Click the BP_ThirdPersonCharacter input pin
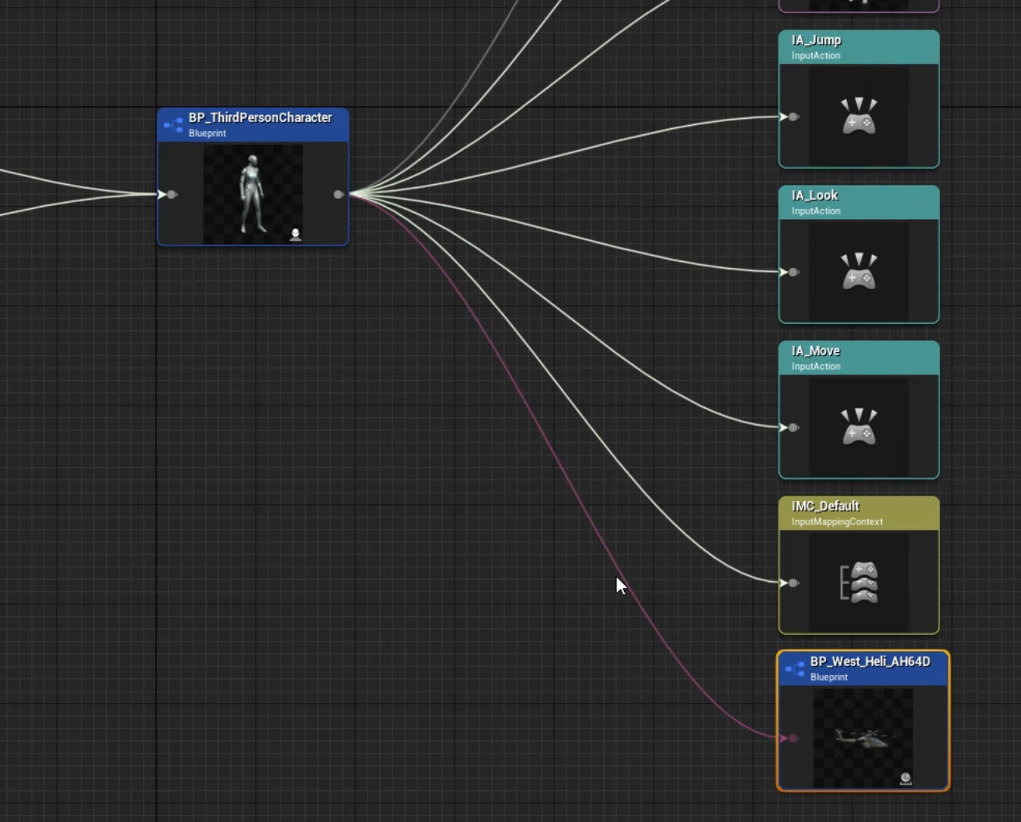The image size is (1021, 822). pyautogui.click(x=172, y=194)
